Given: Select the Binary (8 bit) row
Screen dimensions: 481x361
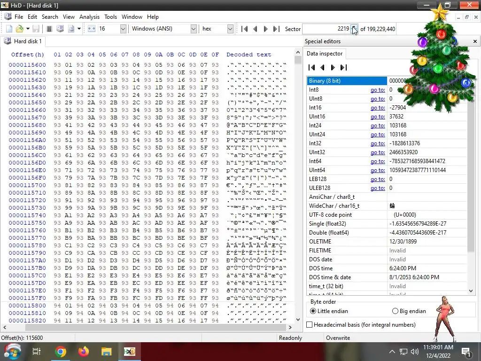Looking at the screenshot, I should pos(347,81).
